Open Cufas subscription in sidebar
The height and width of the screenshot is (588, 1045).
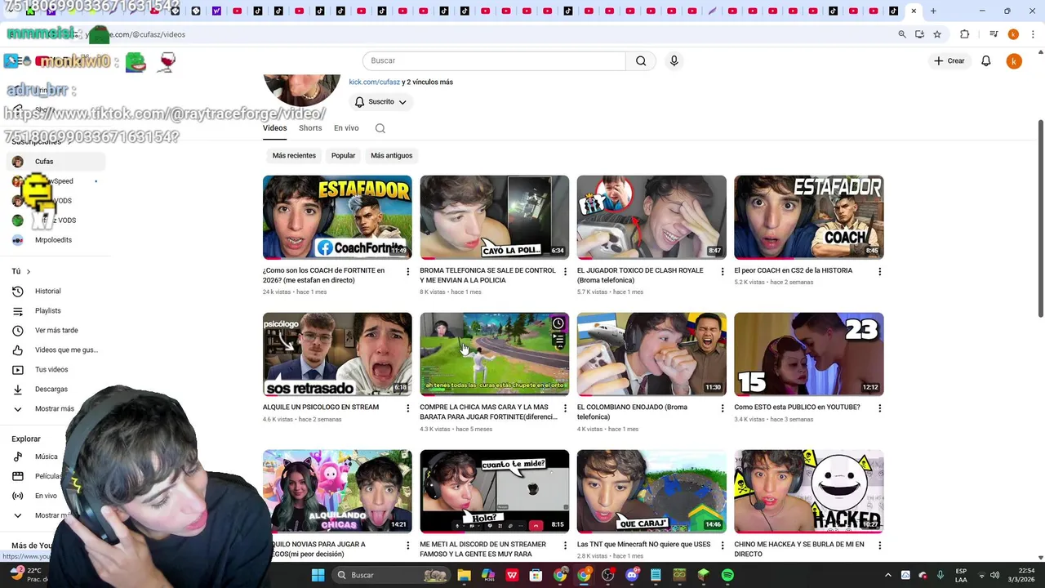(54, 162)
